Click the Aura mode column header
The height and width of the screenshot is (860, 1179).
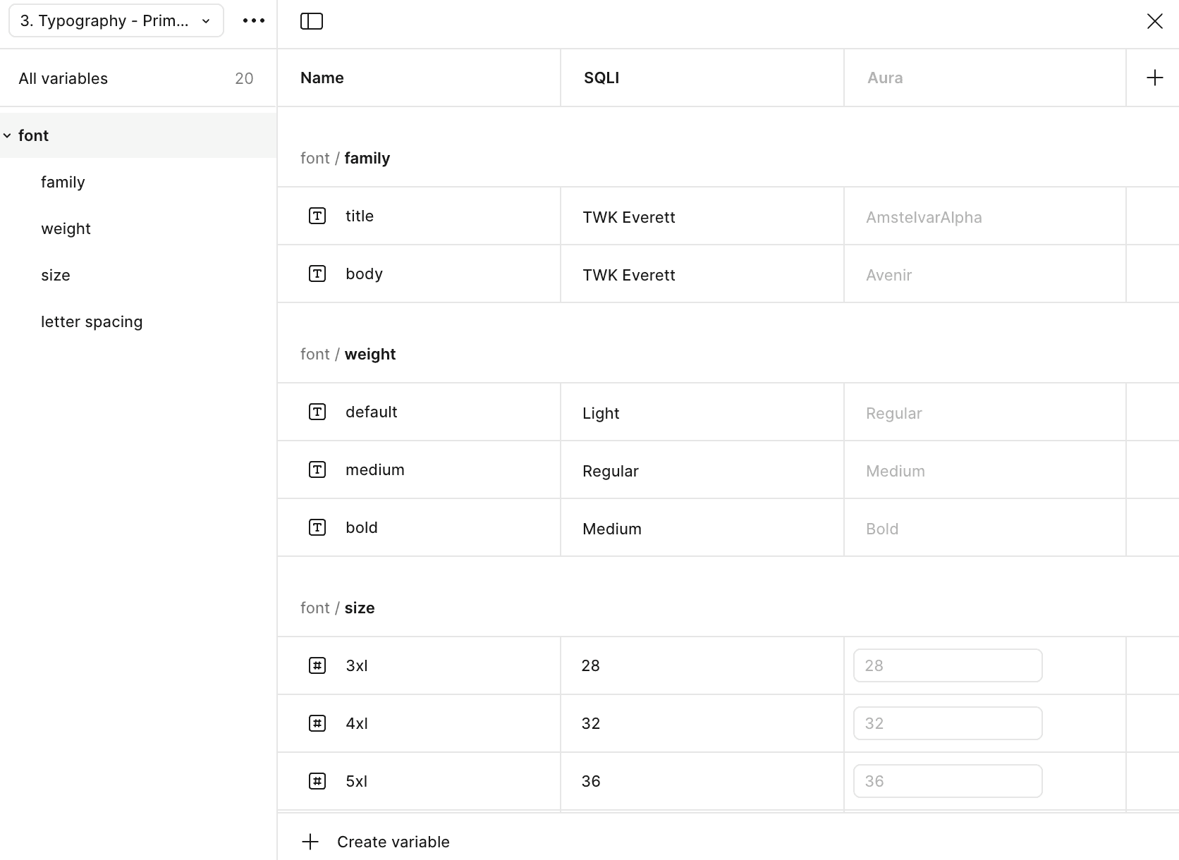[x=885, y=78]
